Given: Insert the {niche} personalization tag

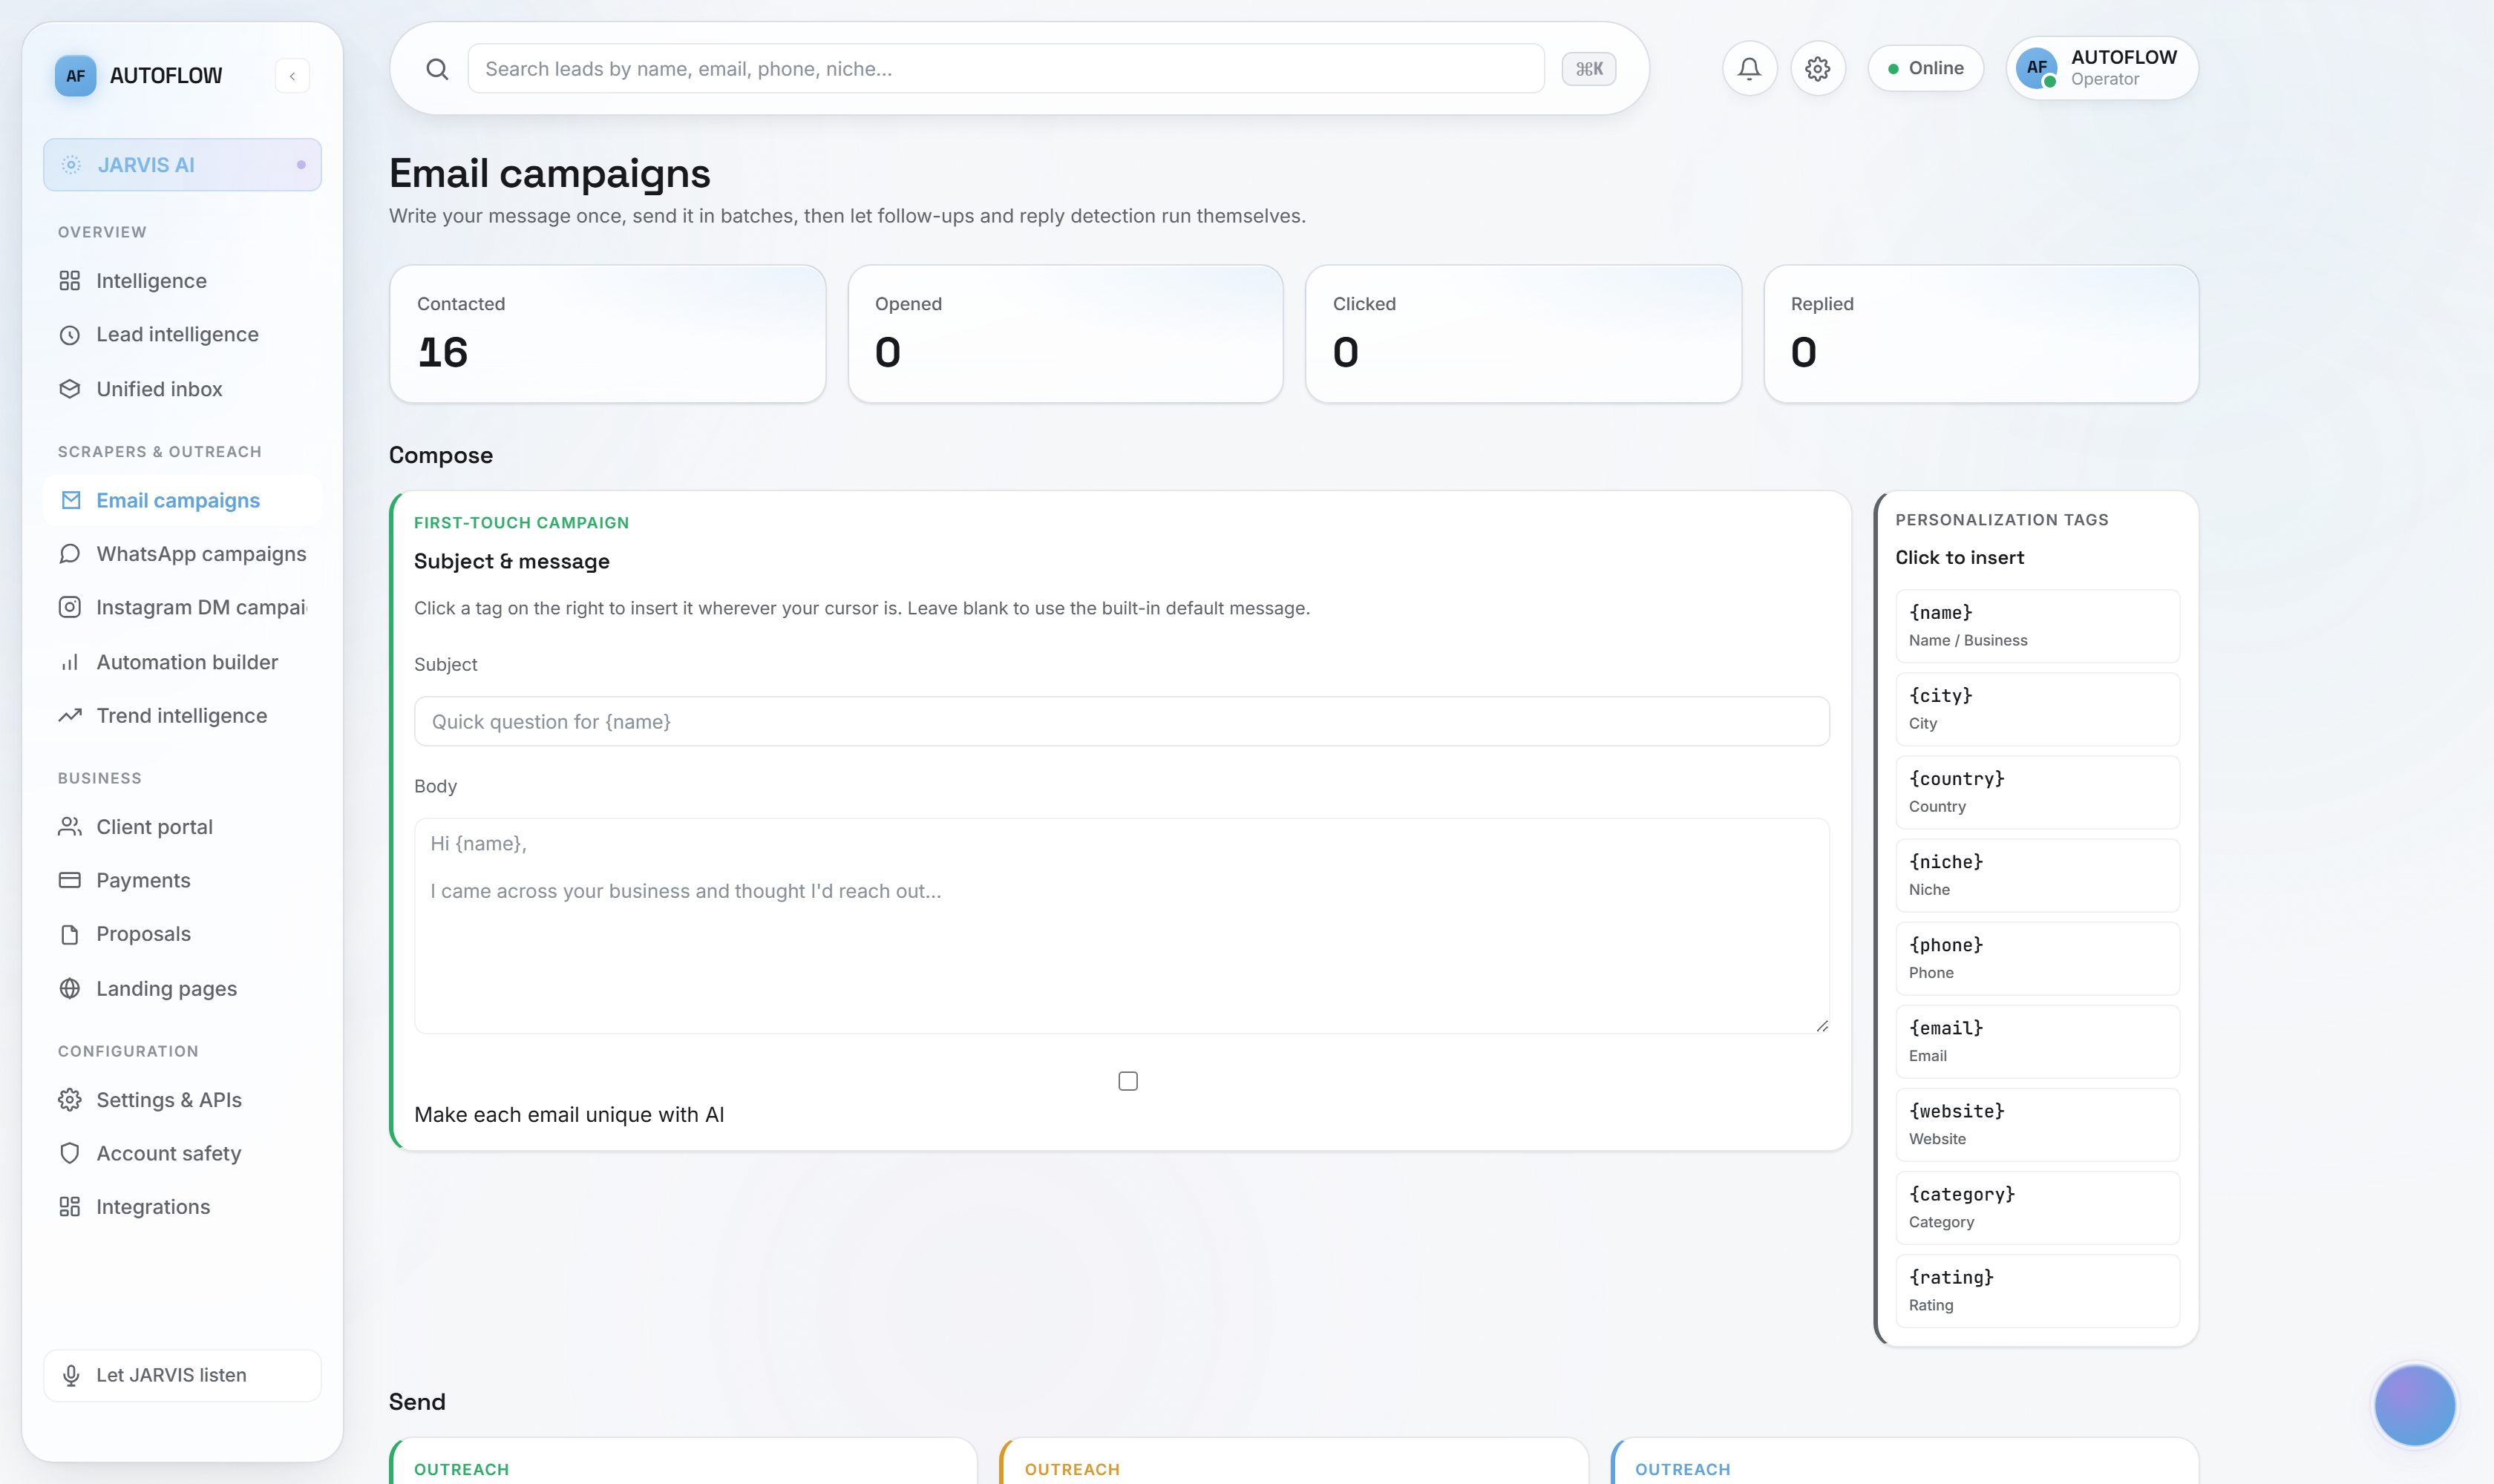Looking at the screenshot, I should (x=2037, y=875).
